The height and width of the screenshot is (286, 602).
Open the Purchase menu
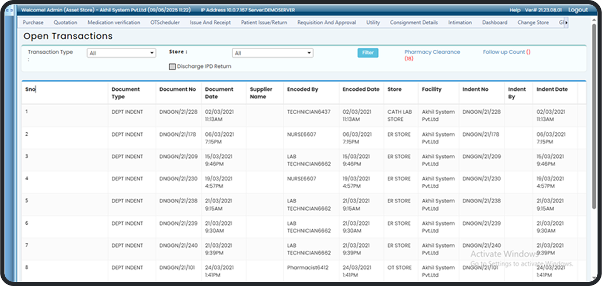(33, 23)
